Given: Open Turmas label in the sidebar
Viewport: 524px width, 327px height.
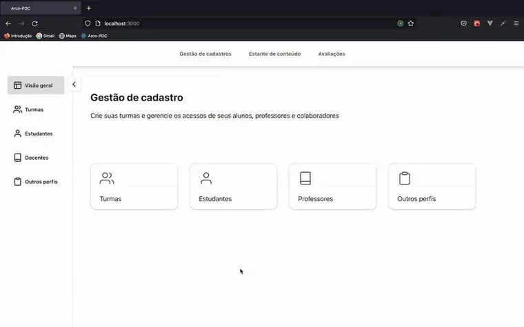Looking at the screenshot, I should 34,109.
